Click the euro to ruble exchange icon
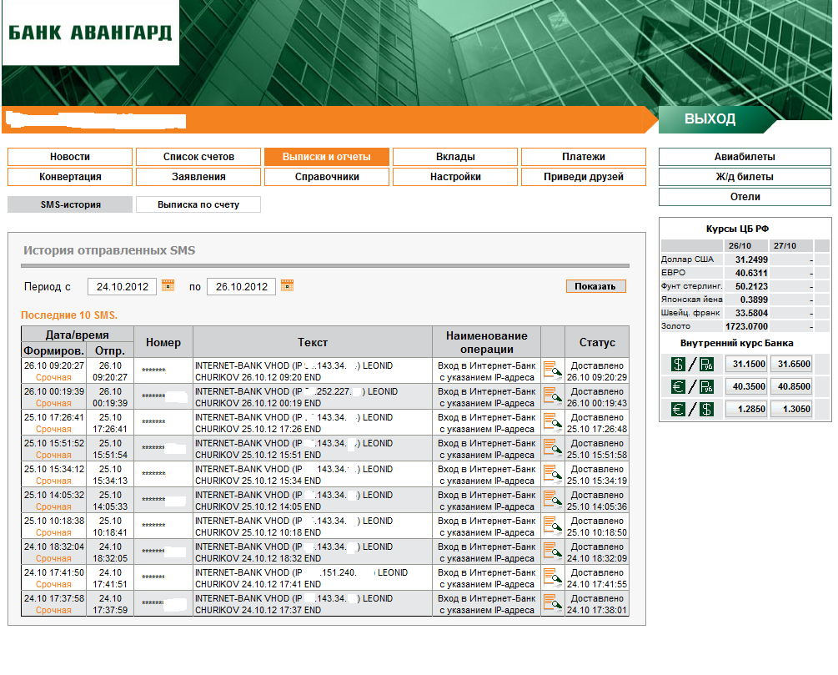Image resolution: width=838 pixels, height=675 pixels. click(x=692, y=386)
